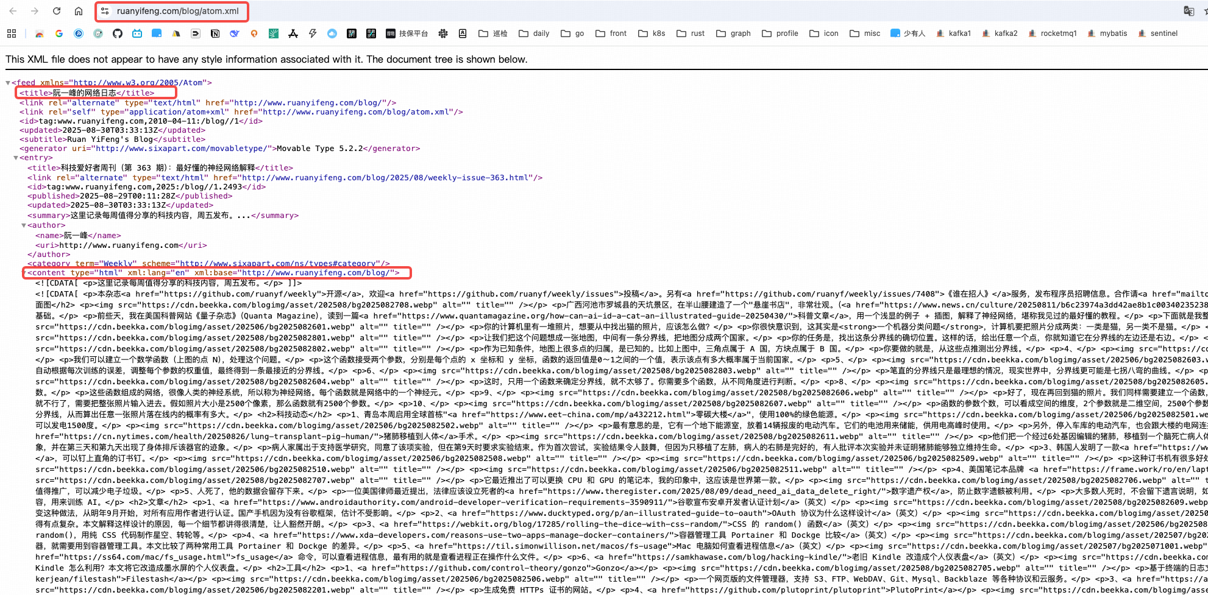The height and width of the screenshot is (595, 1208).
Task: Open the k8s bookmarks folder
Action: pyautogui.click(x=652, y=33)
